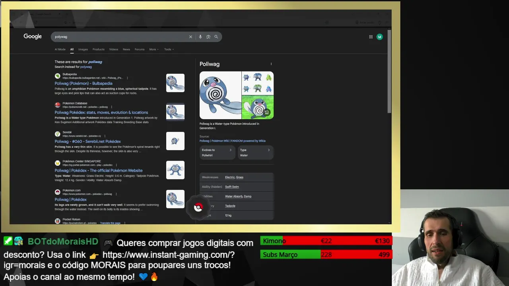
Task: Open the Damp ability link
Action: [x=247, y=196]
